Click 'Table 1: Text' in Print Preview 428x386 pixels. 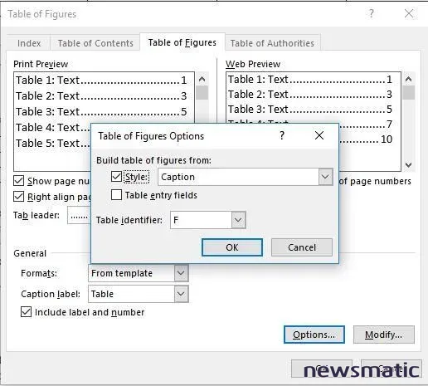click(47, 81)
